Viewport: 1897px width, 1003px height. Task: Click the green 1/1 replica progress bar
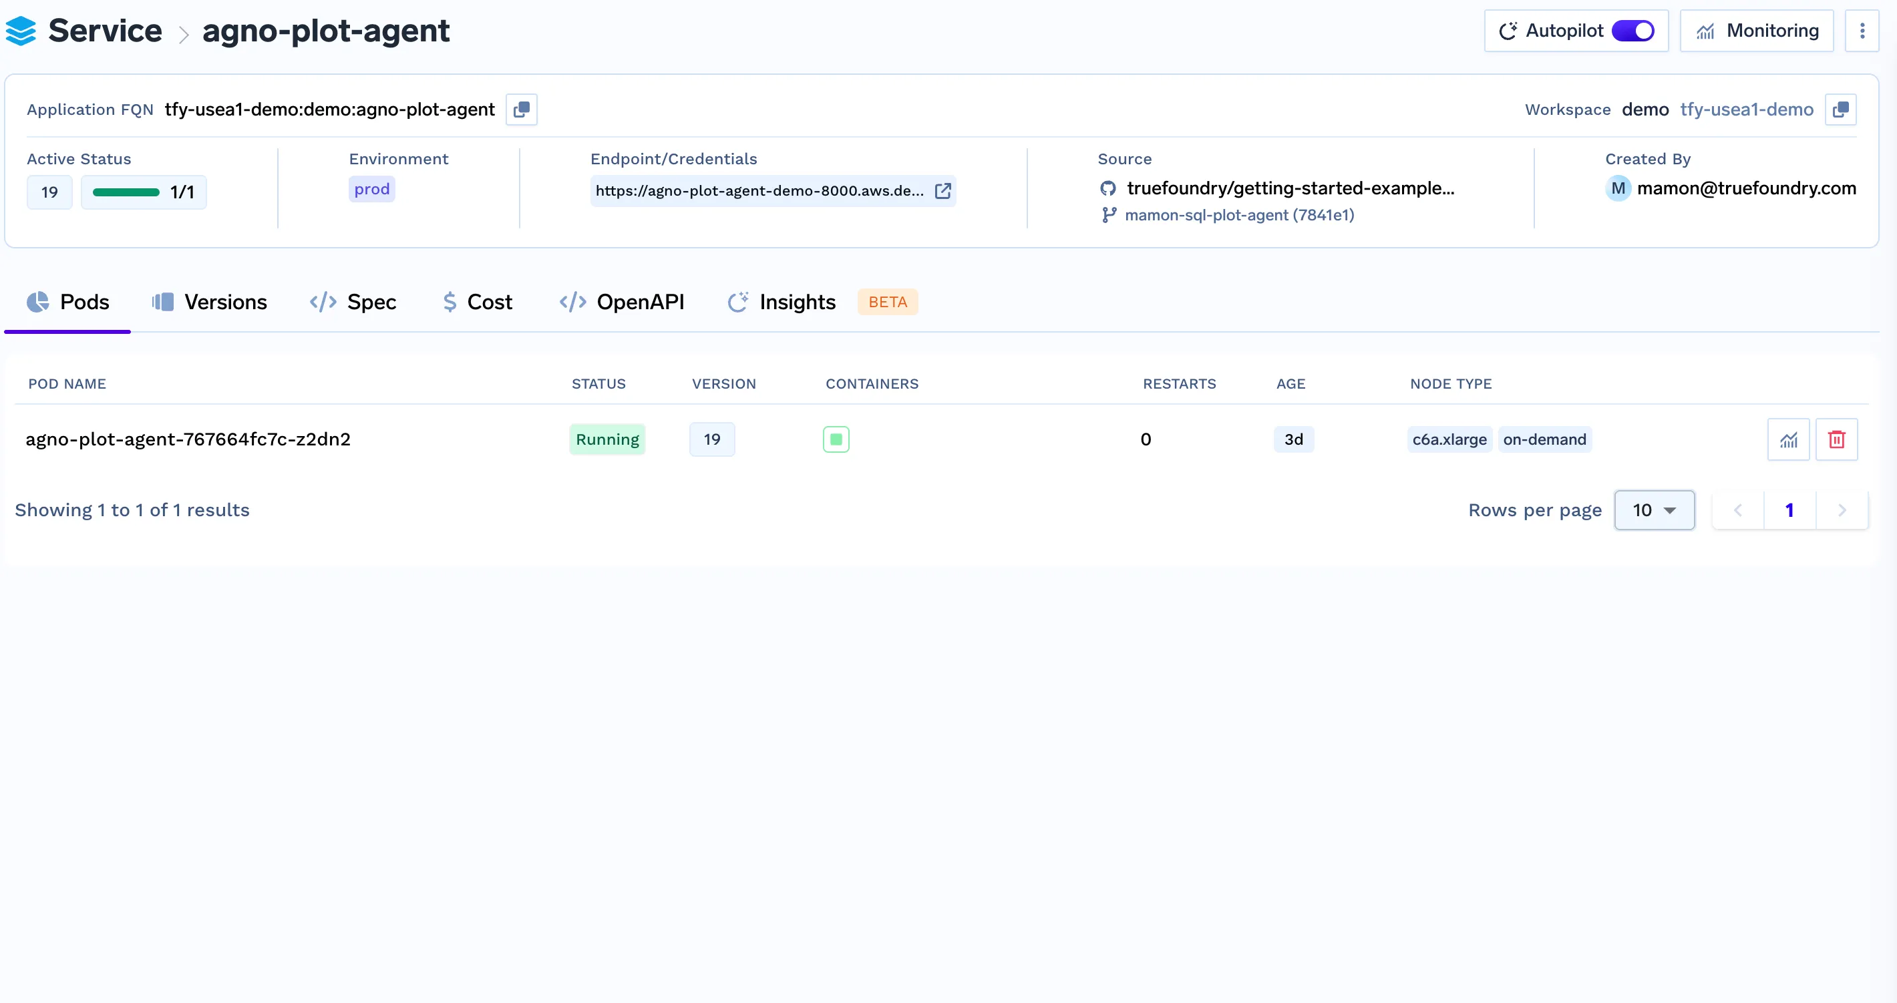[126, 192]
